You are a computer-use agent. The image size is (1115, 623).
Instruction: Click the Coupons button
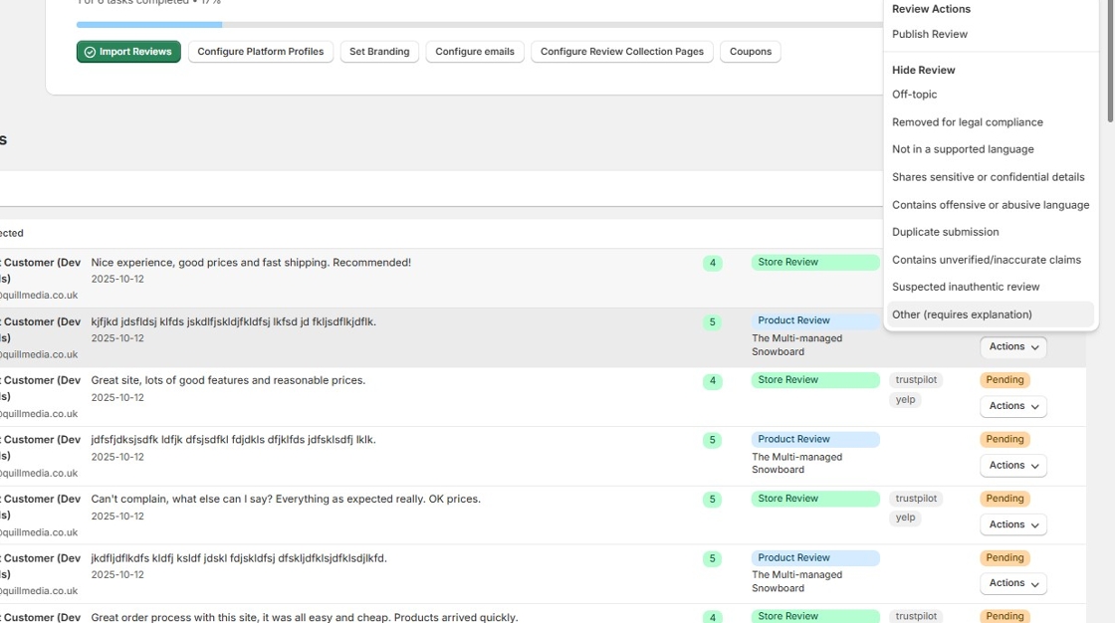pyautogui.click(x=750, y=52)
